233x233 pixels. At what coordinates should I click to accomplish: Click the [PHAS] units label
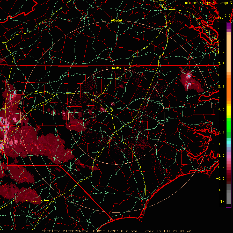click(x=219, y=18)
